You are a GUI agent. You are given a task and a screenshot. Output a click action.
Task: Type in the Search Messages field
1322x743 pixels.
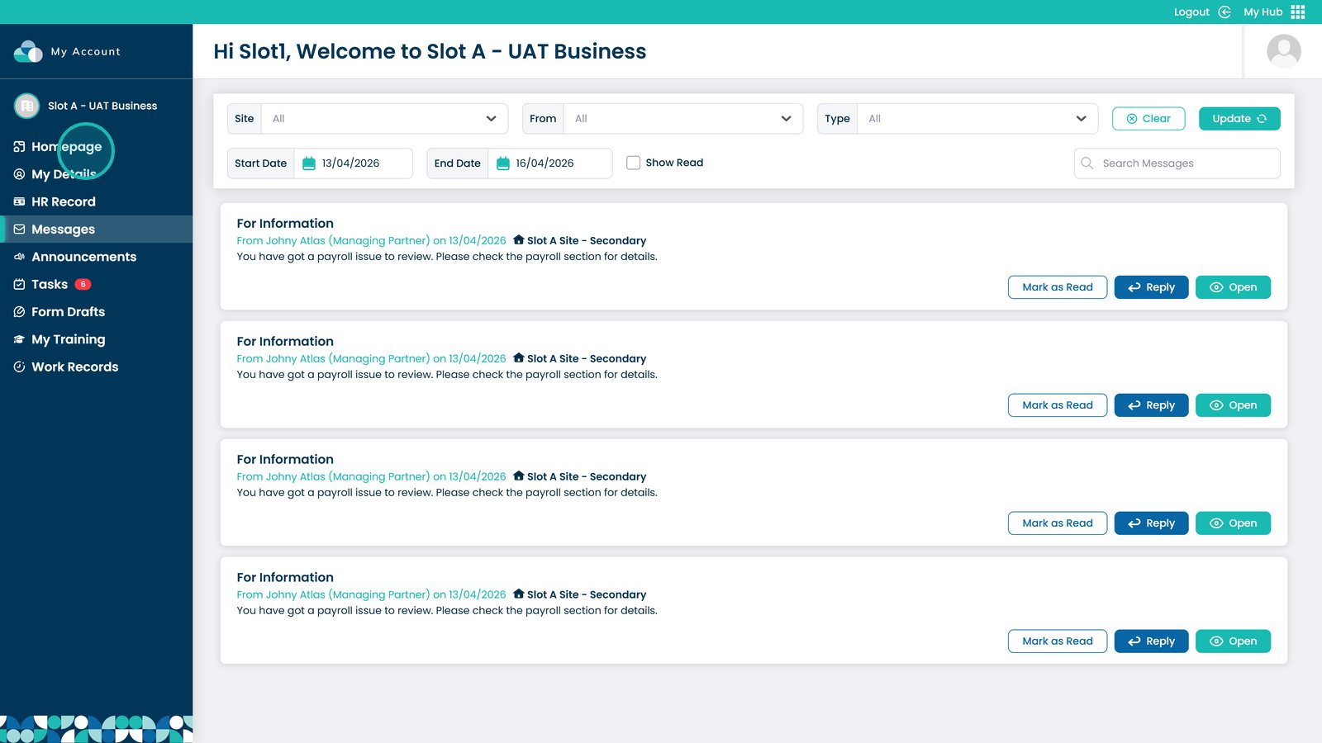pos(1186,163)
